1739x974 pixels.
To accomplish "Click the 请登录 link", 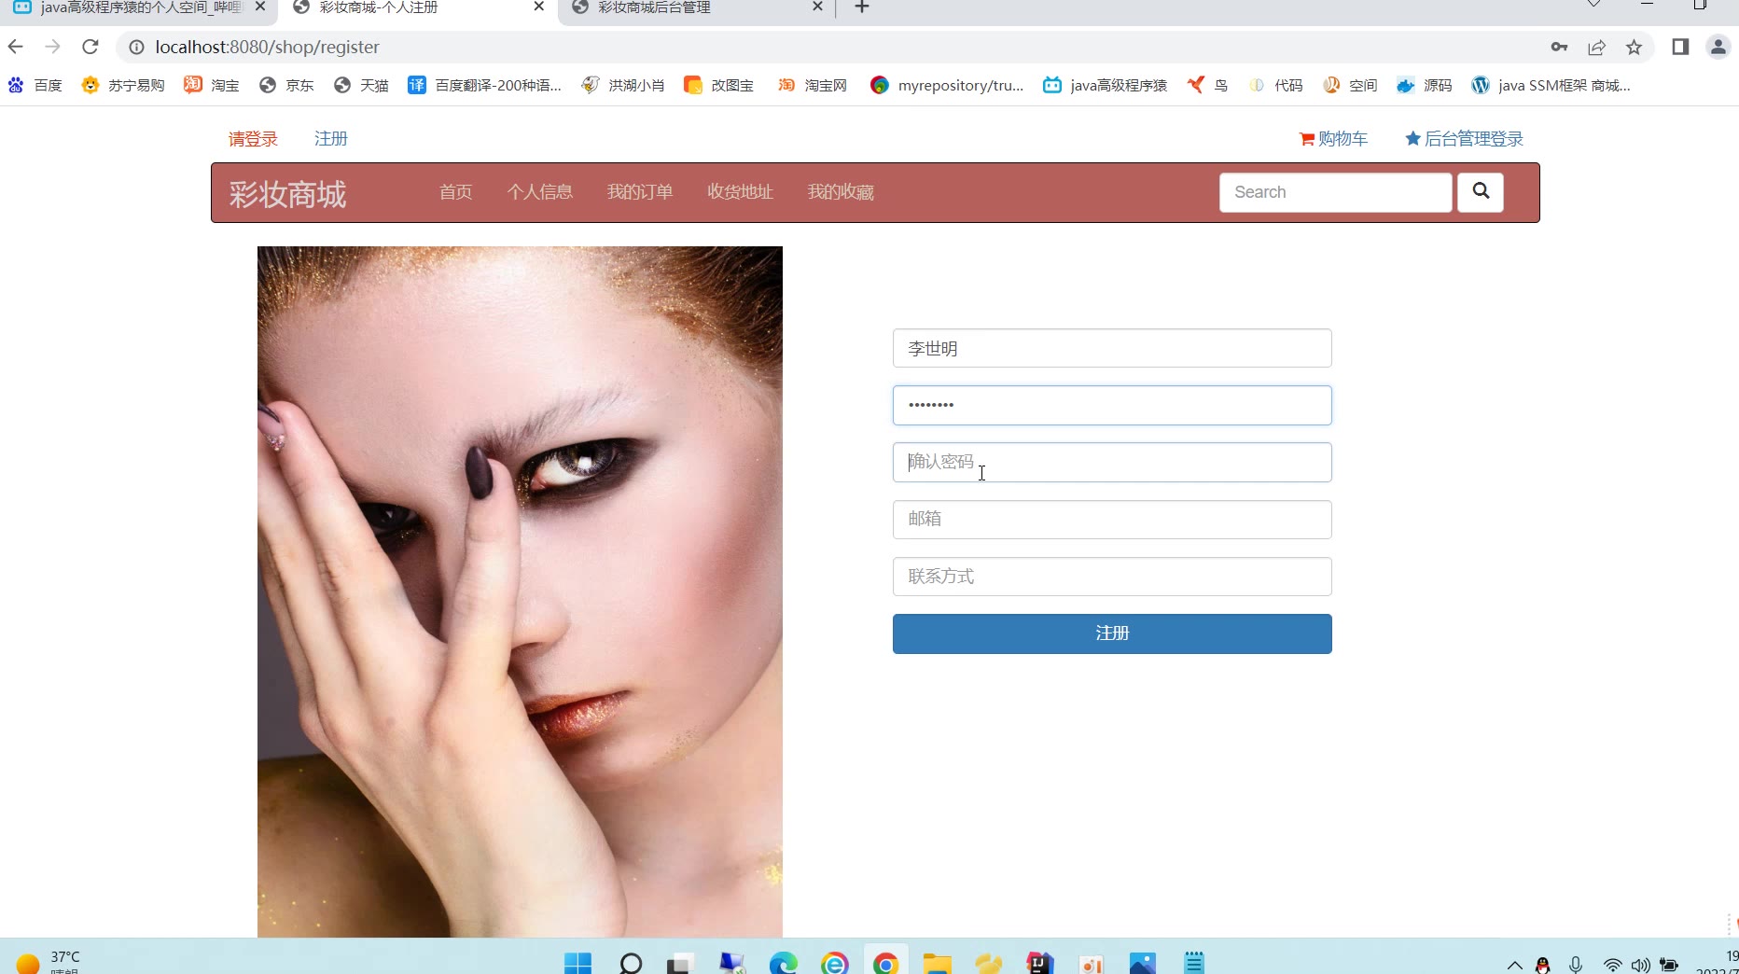I will coord(253,139).
